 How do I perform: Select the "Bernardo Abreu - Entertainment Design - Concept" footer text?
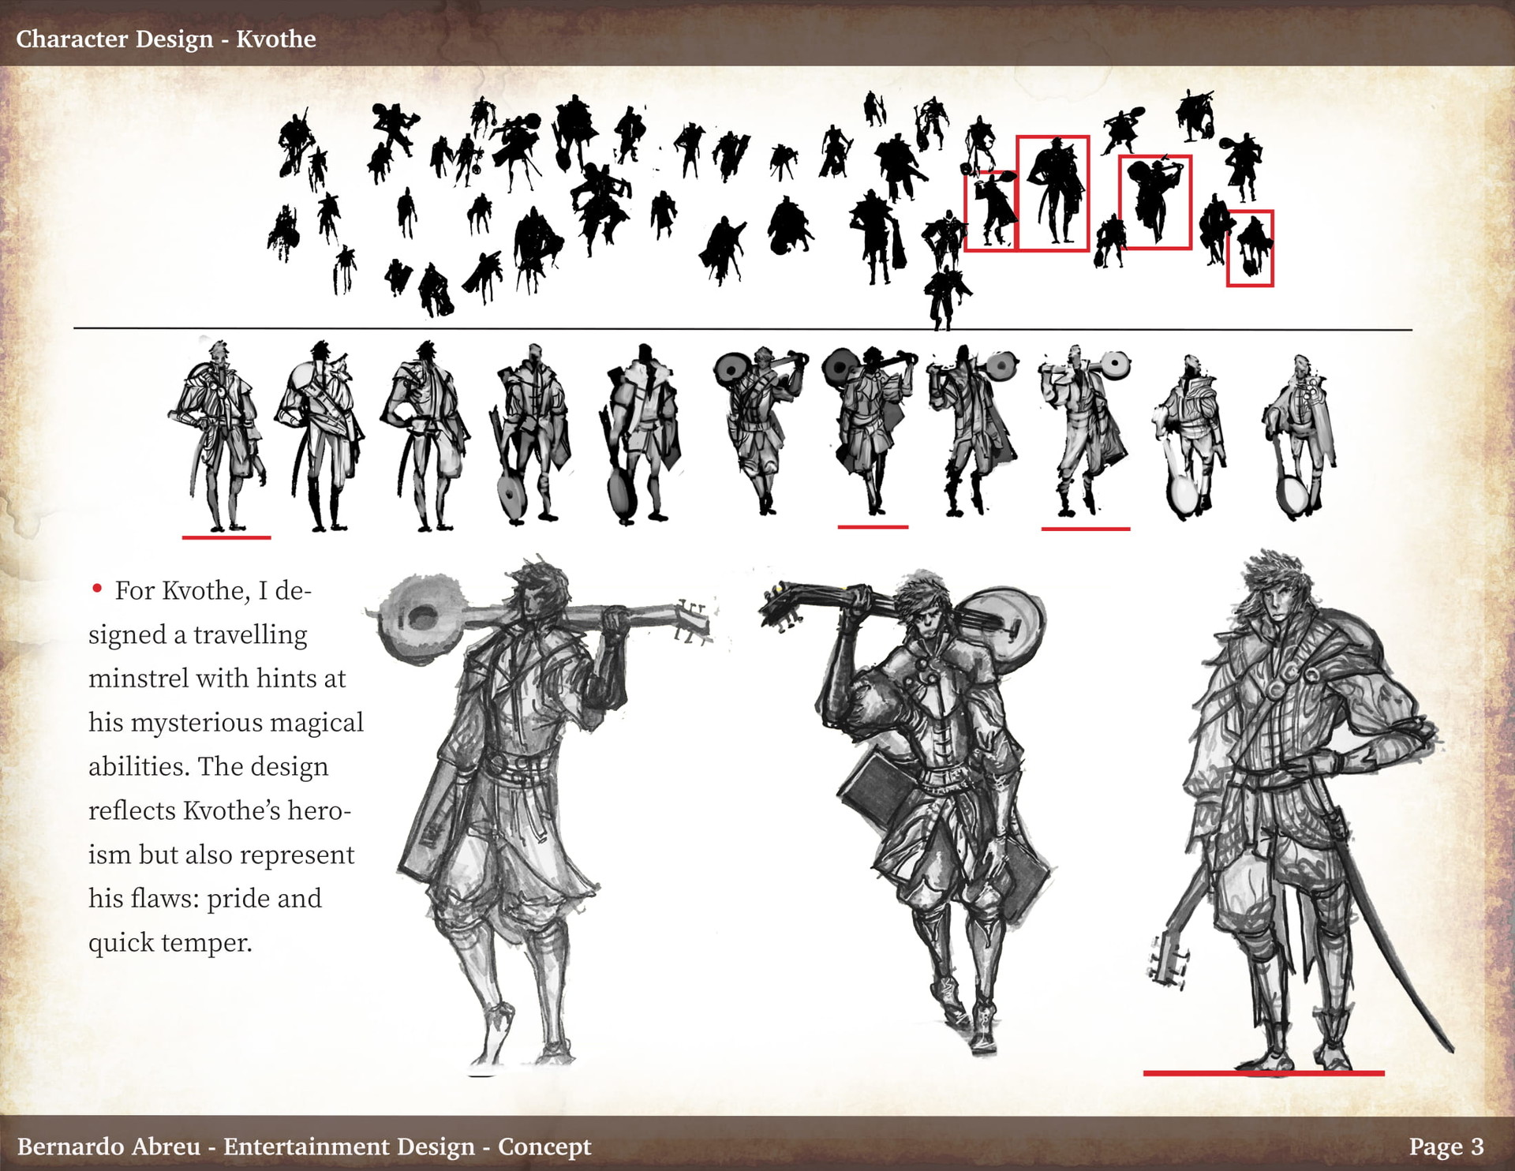[304, 1147]
